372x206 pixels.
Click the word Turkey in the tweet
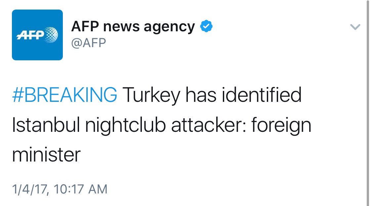[152, 96]
